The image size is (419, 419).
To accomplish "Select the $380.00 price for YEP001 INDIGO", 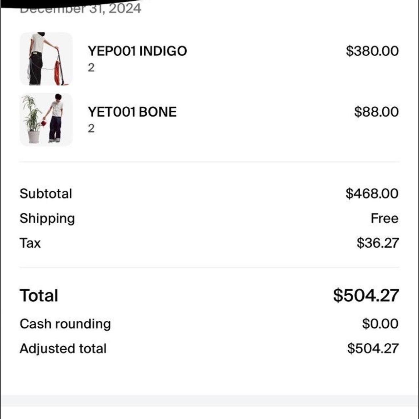I will coord(372,51).
